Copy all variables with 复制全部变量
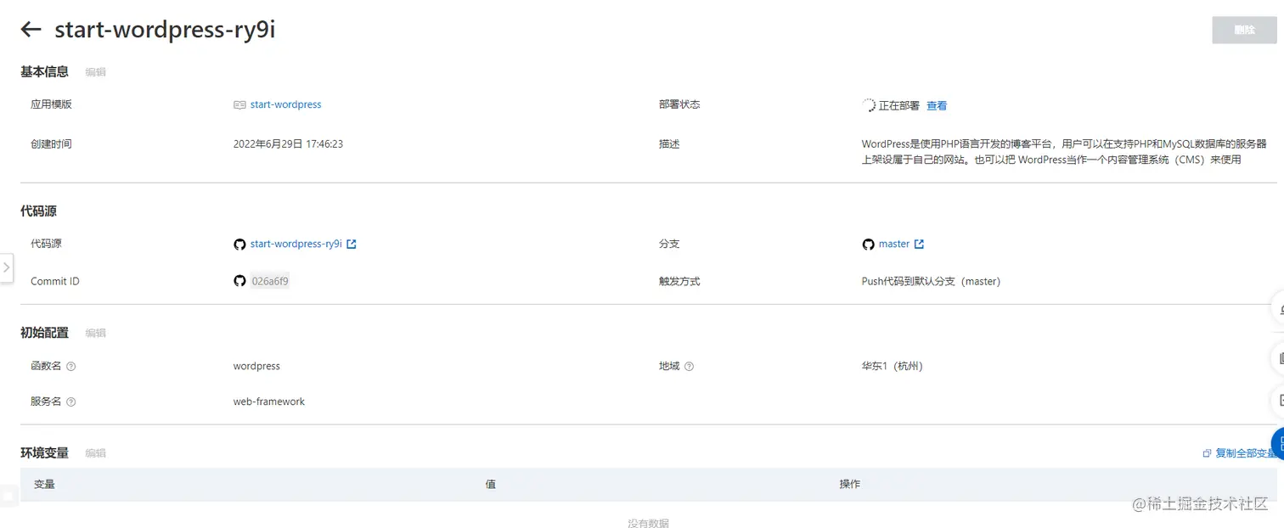This screenshot has height=528, width=1284. [x=1246, y=453]
